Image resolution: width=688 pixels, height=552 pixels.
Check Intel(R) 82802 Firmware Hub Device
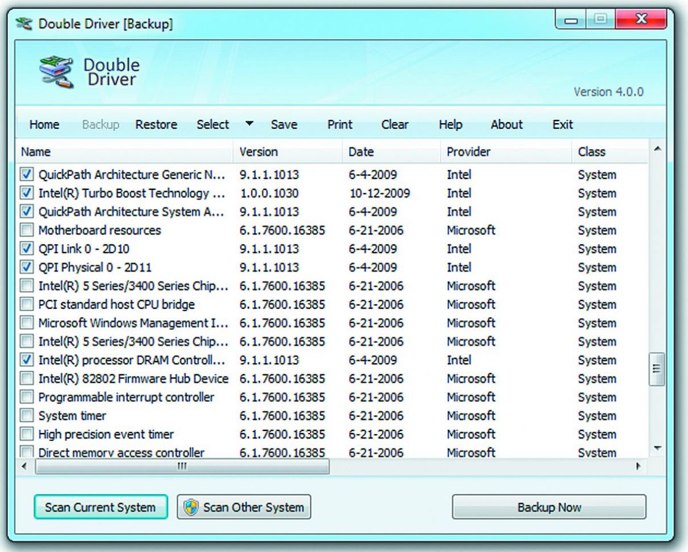coord(26,378)
